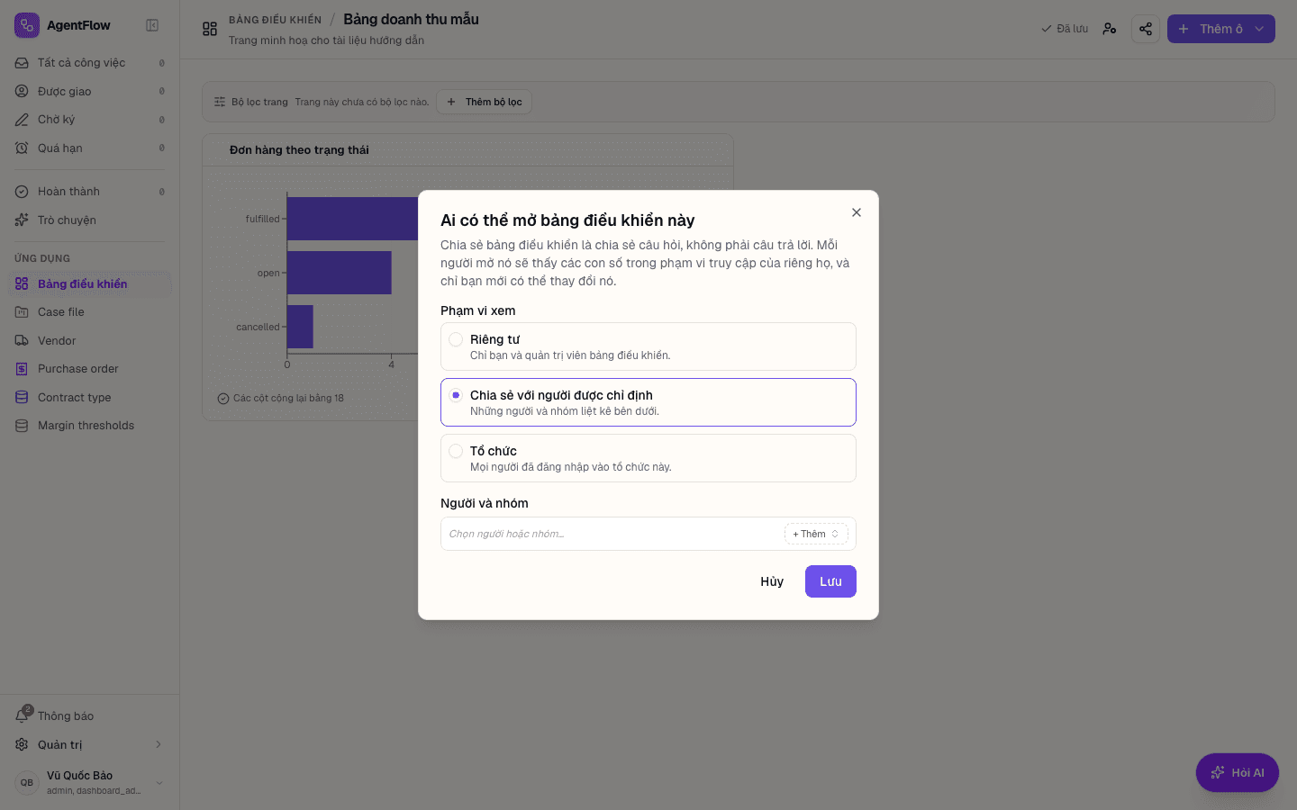
Task: Open the + Thêm dropdown in people field
Action: [x=816, y=534]
